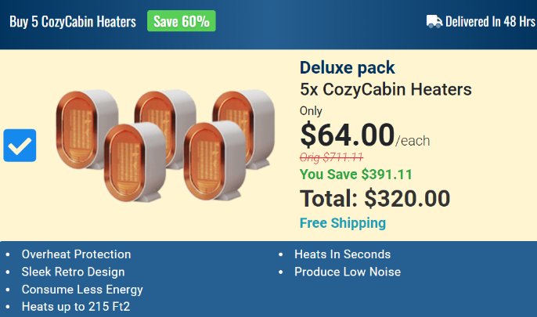Click the green Save 60% badge
Screen dimensions: 537x317
(x=181, y=21)
